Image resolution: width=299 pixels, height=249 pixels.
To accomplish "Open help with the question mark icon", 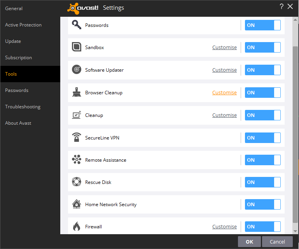I will [x=281, y=7].
